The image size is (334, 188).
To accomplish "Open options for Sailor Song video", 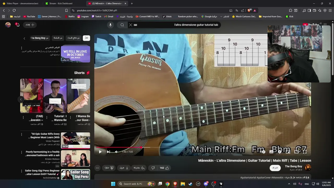I will pyautogui.click(x=22, y=171).
